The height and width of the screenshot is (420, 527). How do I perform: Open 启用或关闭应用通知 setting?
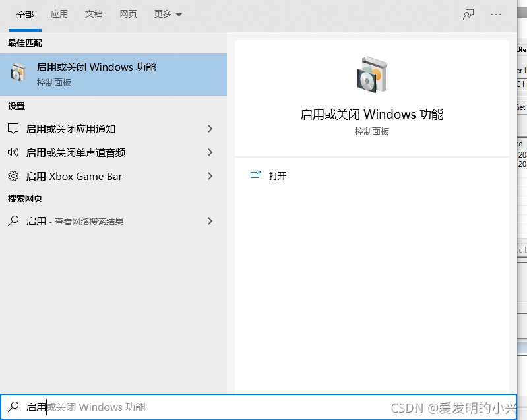click(x=113, y=129)
